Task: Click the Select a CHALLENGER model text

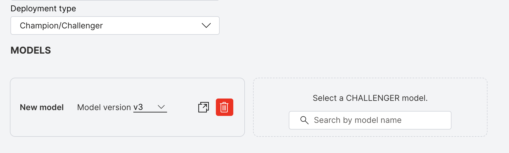Action: (370, 98)
